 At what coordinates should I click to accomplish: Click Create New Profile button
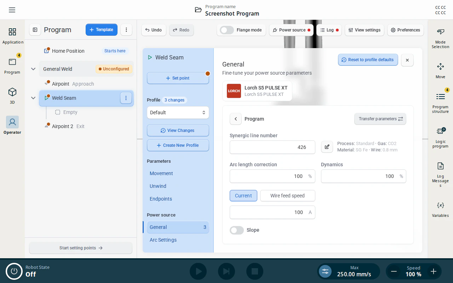pos(178,145)
